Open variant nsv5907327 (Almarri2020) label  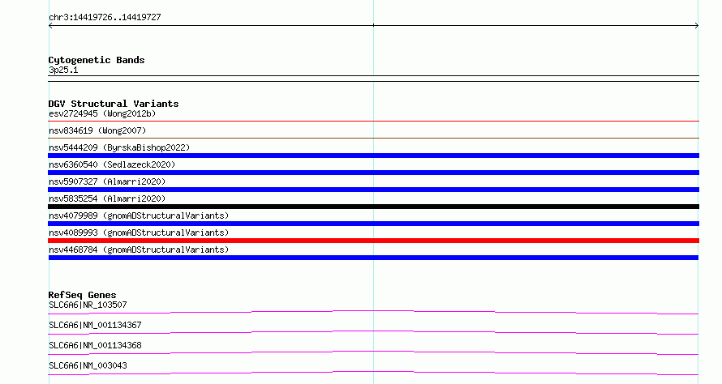point(107,181)
